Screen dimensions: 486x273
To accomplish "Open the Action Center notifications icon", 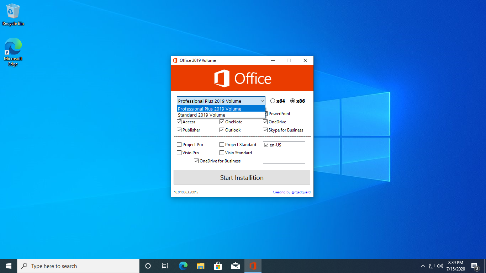I will click(475, 266).
